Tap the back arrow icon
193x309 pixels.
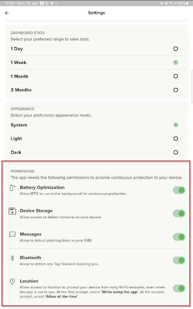tap(7, 13)
